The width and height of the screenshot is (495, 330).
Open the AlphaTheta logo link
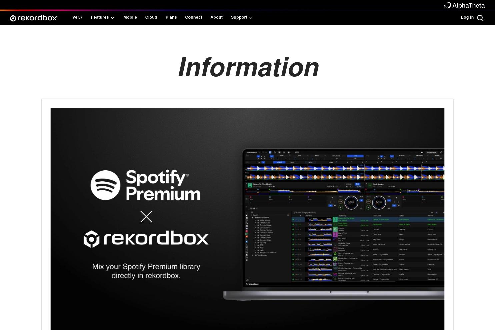(x=464, y=5)
